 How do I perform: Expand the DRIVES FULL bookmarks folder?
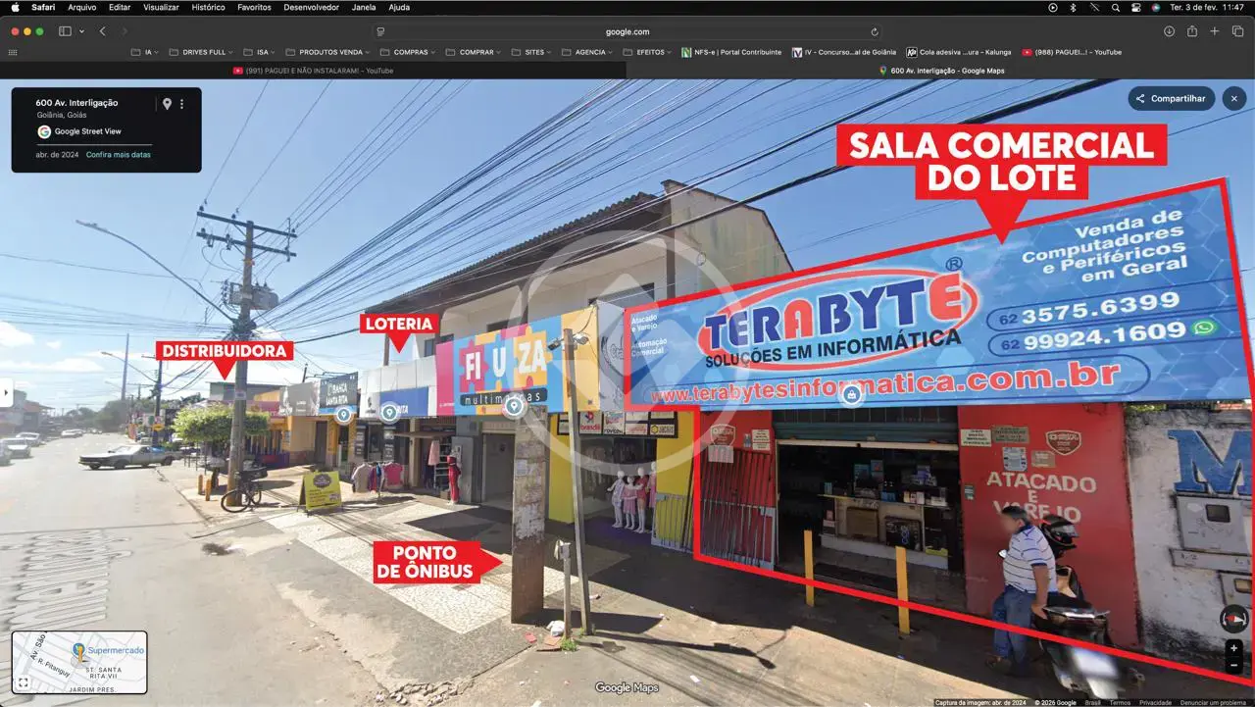[x=201, y=52]
